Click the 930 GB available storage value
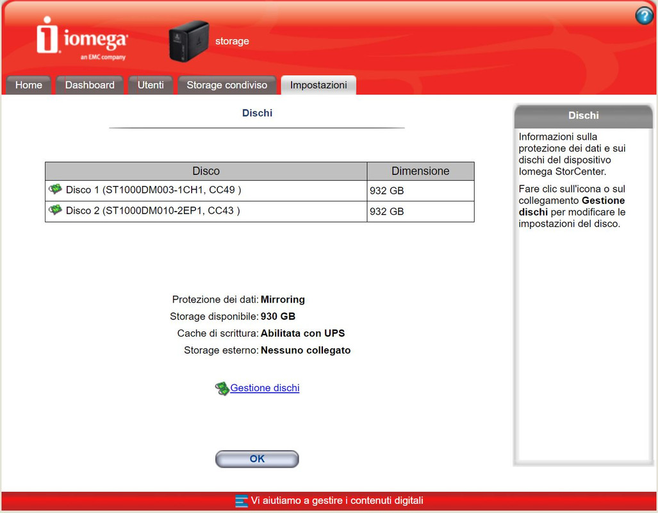658x513 pixels. (x=278, y=316)
